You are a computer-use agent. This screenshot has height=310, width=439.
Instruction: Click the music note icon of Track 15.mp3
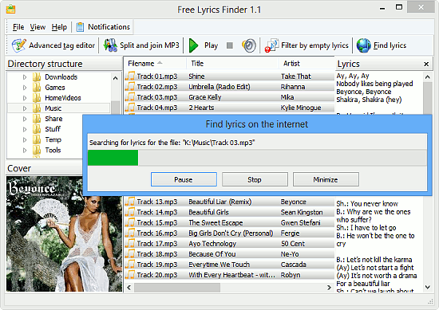click(x=129, y=222)
